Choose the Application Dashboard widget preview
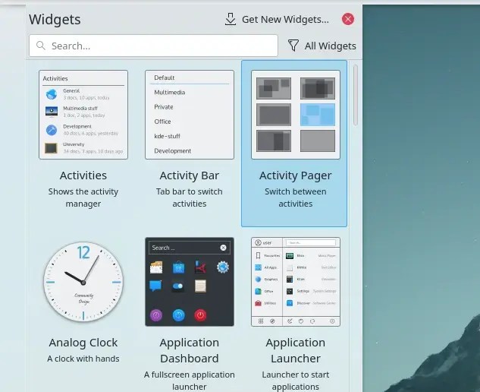This screenshot has width=480, height=392. coord(190,282)
